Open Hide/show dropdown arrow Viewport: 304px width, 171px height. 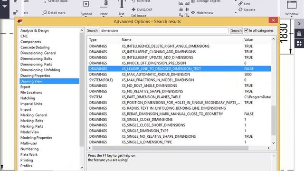236,13
